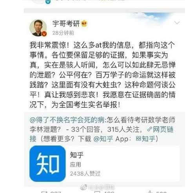The height and width of the screenshot is (193, 196).
Task: Click the like thumbs-up icon
Action: pos(151,192)
